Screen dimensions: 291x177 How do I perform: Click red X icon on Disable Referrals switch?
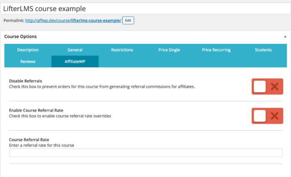tap(274, 87)
